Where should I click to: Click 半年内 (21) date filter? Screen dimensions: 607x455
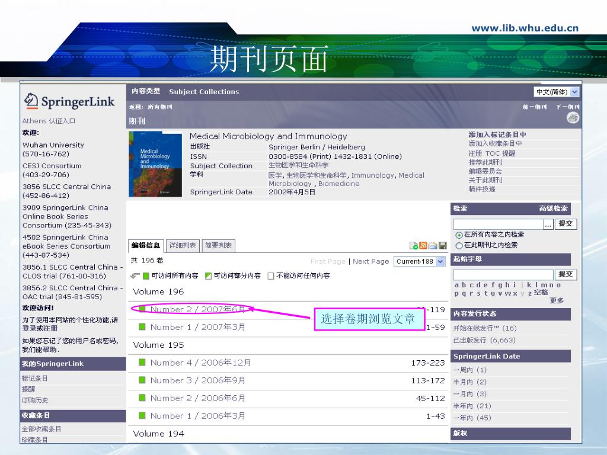tap(472, 406)
